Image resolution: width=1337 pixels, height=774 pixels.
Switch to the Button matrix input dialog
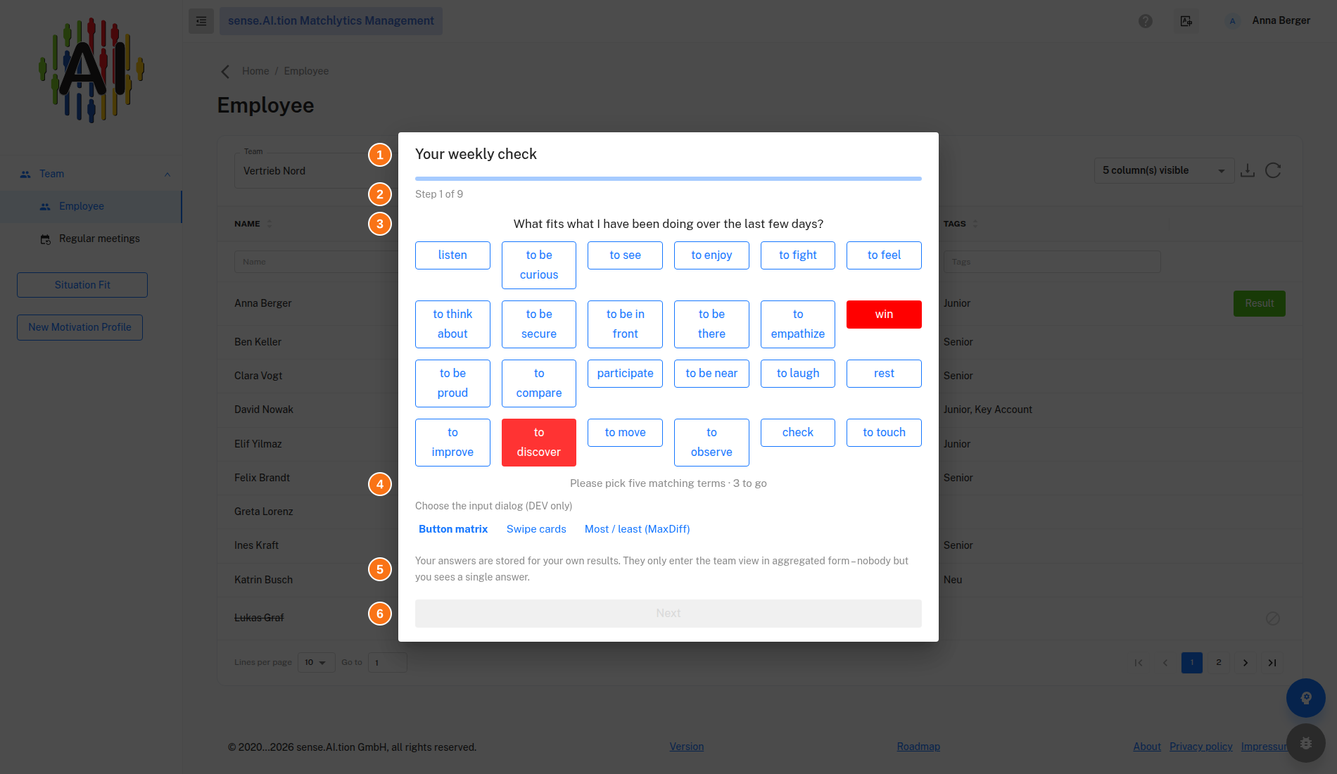(x=453, y=529)
